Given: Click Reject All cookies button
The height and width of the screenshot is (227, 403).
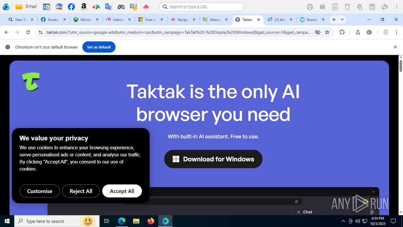Looking at the screenshot, I should (81, 191).
